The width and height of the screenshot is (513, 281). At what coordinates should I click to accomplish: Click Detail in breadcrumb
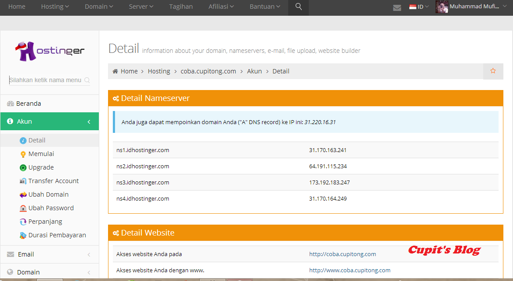pyautogui.click(x=281, y=71)
